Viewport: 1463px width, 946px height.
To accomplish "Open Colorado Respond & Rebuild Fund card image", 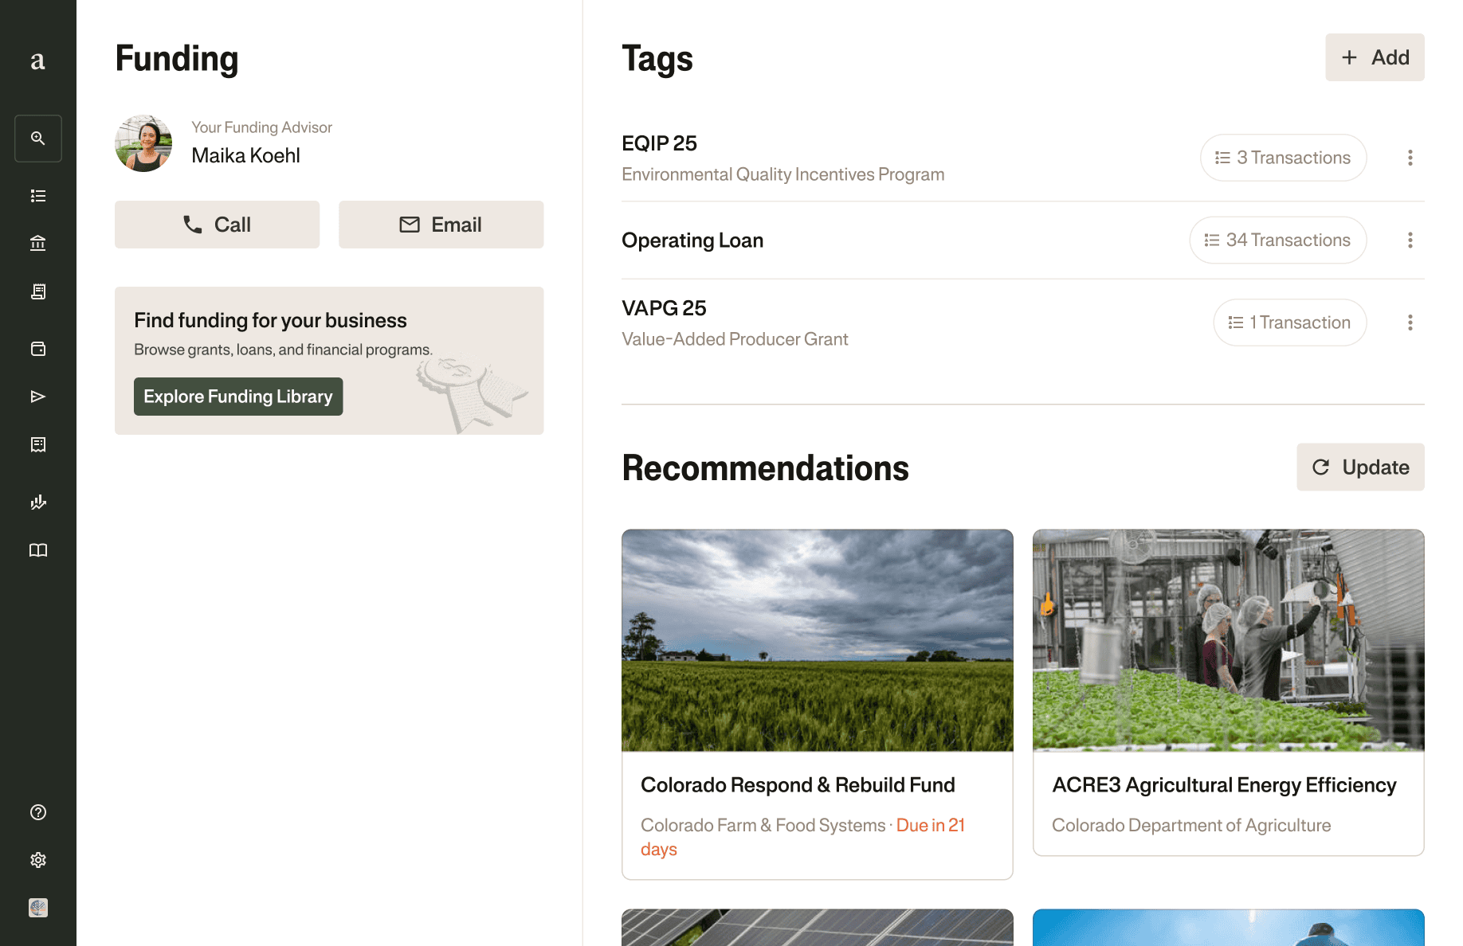I will 817,640.
